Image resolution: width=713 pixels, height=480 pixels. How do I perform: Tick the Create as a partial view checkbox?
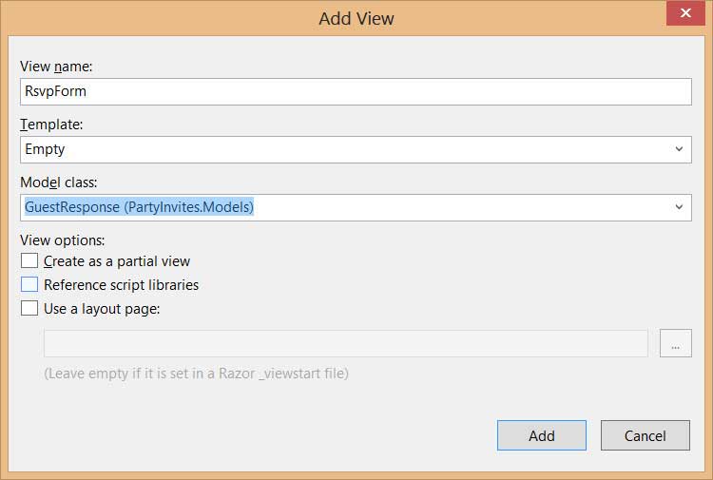coord(29,260)
